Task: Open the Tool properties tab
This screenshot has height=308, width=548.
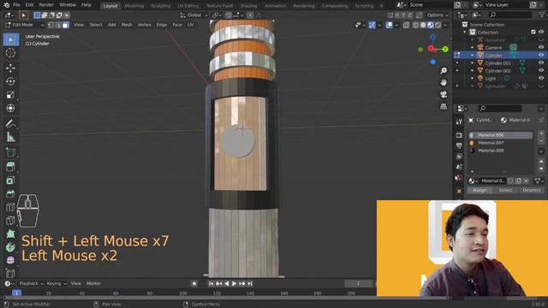Action: coord(459,121)
